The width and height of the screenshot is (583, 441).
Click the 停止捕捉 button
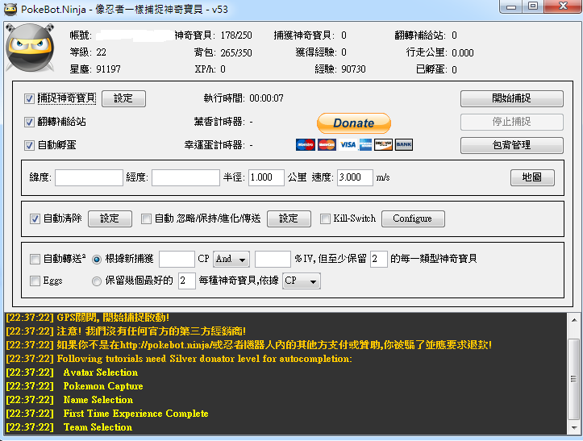[x=511, y=122]
